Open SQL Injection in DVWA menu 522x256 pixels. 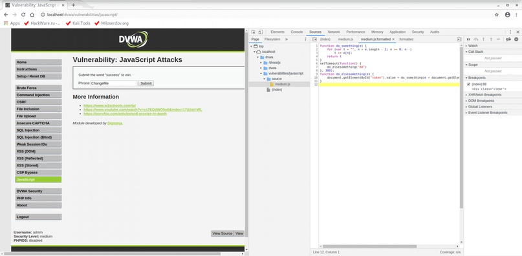tap(38, 130)
